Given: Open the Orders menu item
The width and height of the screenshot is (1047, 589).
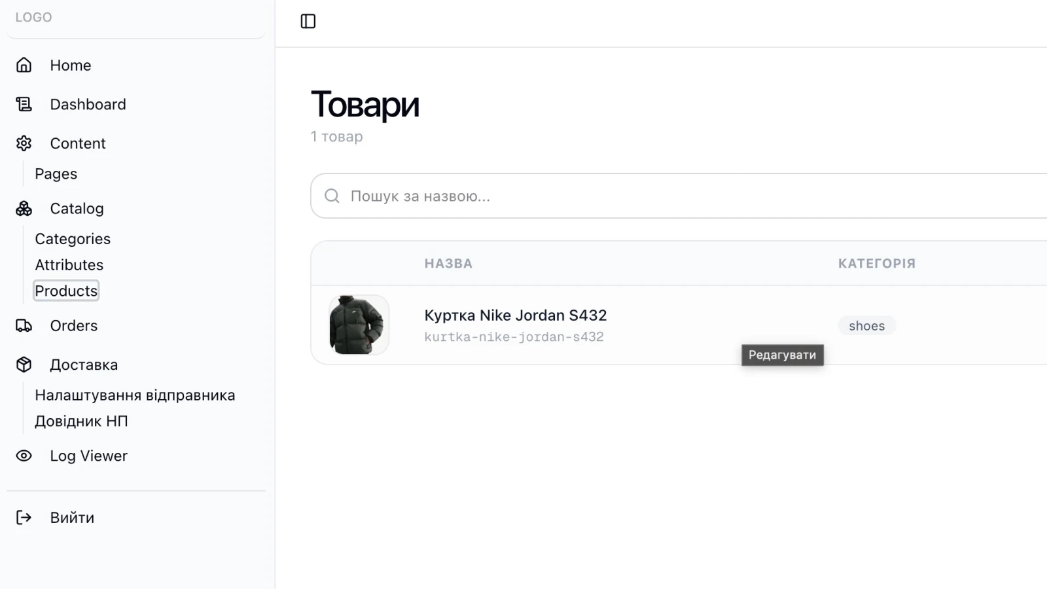Looking at the screenshot, I should (73, 325).
